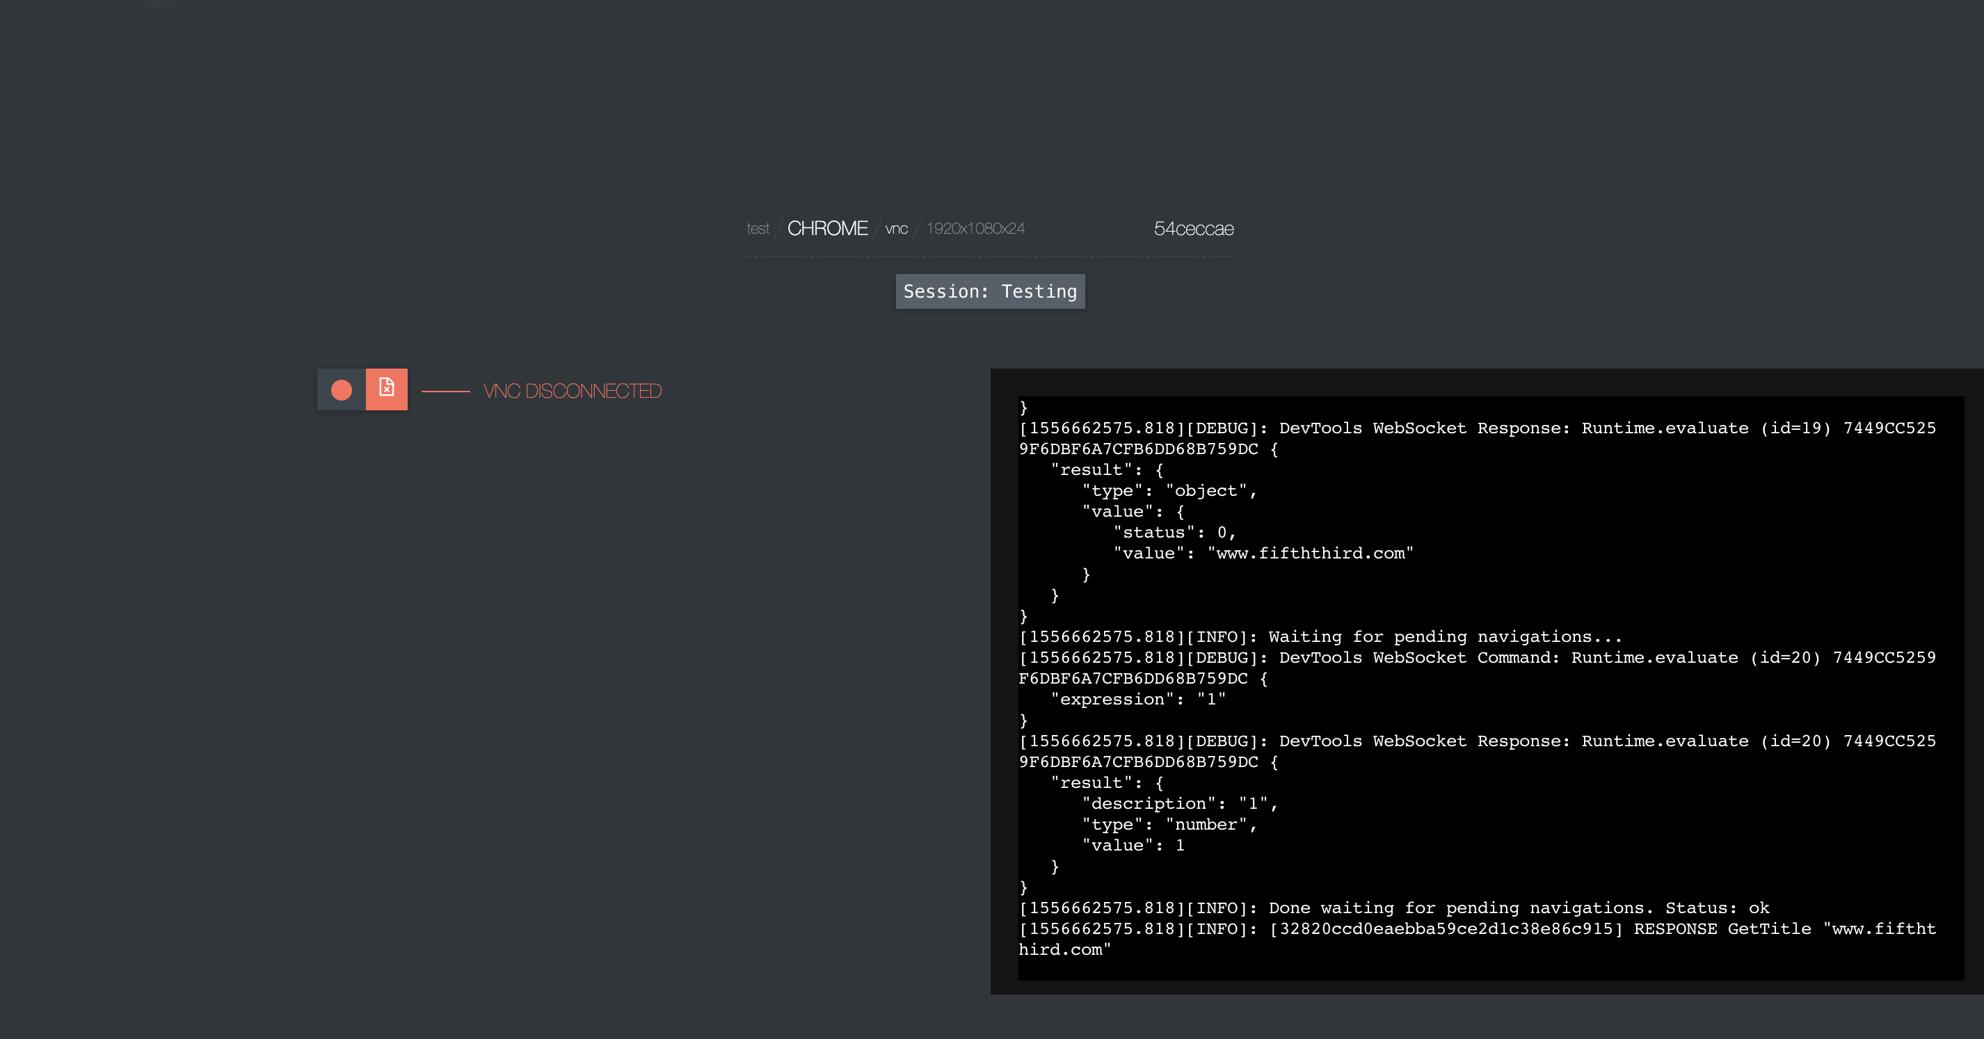Click the 'Session: Testing' name badge

click(990, 292)
